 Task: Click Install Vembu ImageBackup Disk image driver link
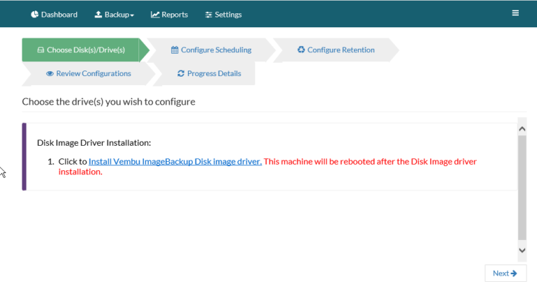[175, 161]
